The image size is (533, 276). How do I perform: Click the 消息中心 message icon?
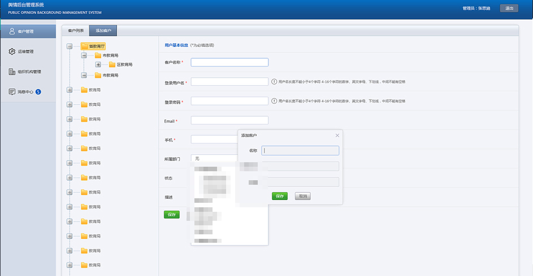12,92
